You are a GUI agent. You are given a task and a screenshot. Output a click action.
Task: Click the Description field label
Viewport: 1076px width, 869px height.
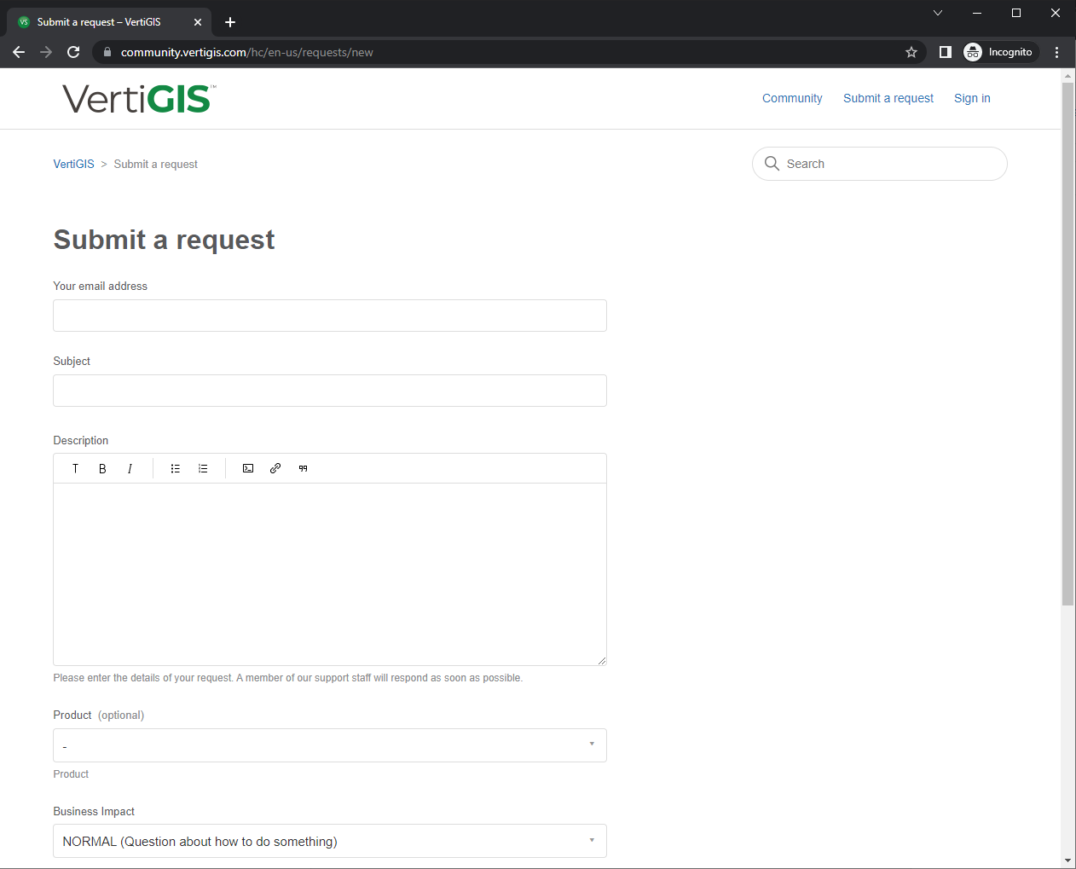point(81,440)
